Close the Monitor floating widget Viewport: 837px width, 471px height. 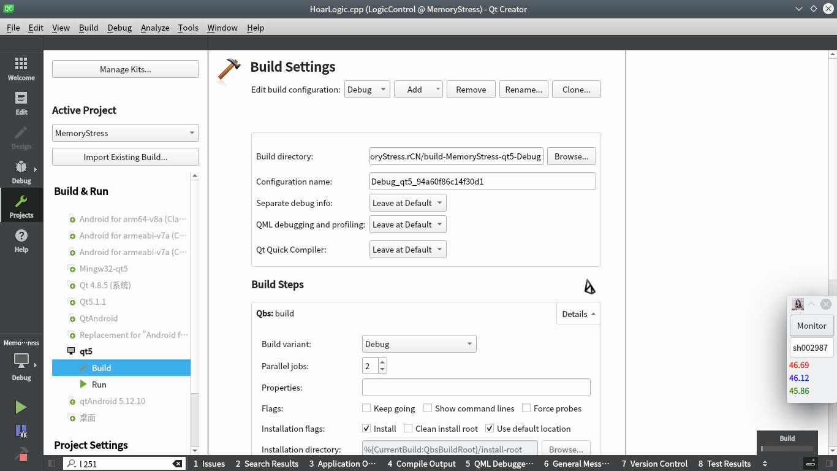tap(826, 304)
